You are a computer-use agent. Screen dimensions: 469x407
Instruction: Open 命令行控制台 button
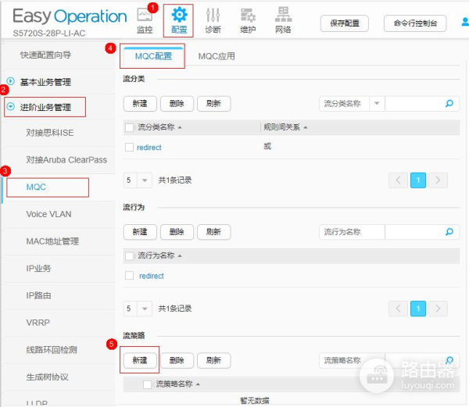415,23
